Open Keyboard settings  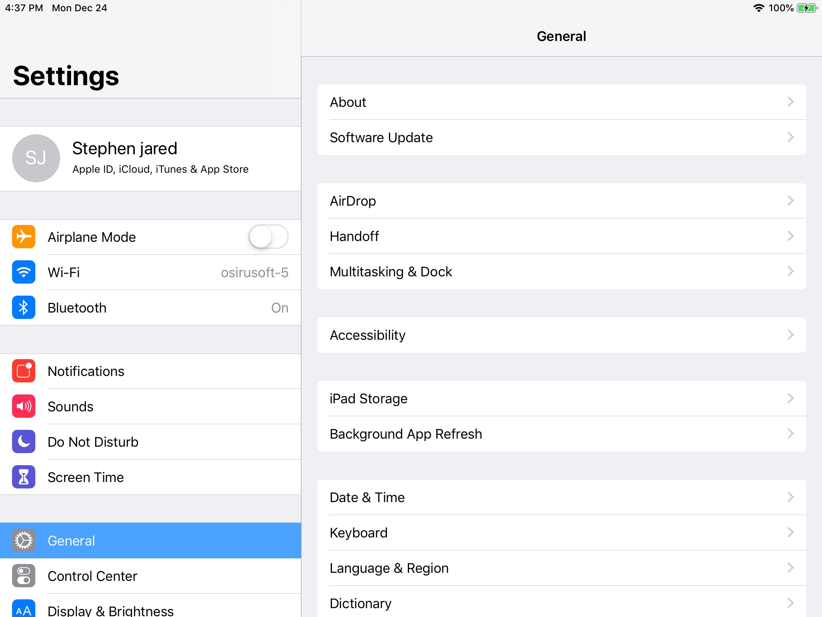(562, 532)
